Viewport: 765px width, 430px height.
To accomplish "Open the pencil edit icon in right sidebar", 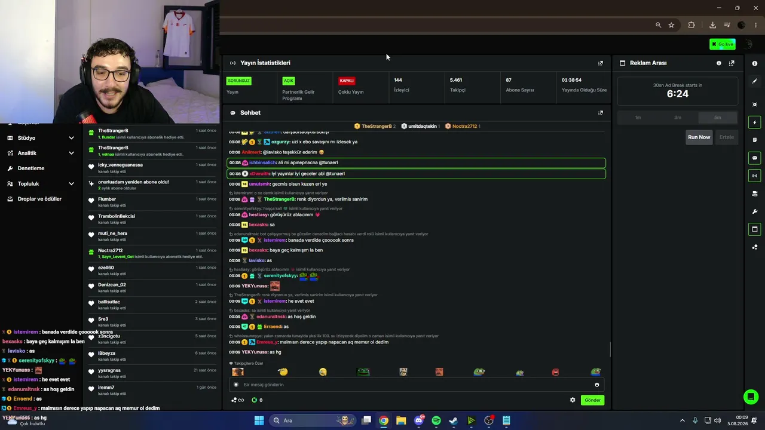I will coord(755,81).
